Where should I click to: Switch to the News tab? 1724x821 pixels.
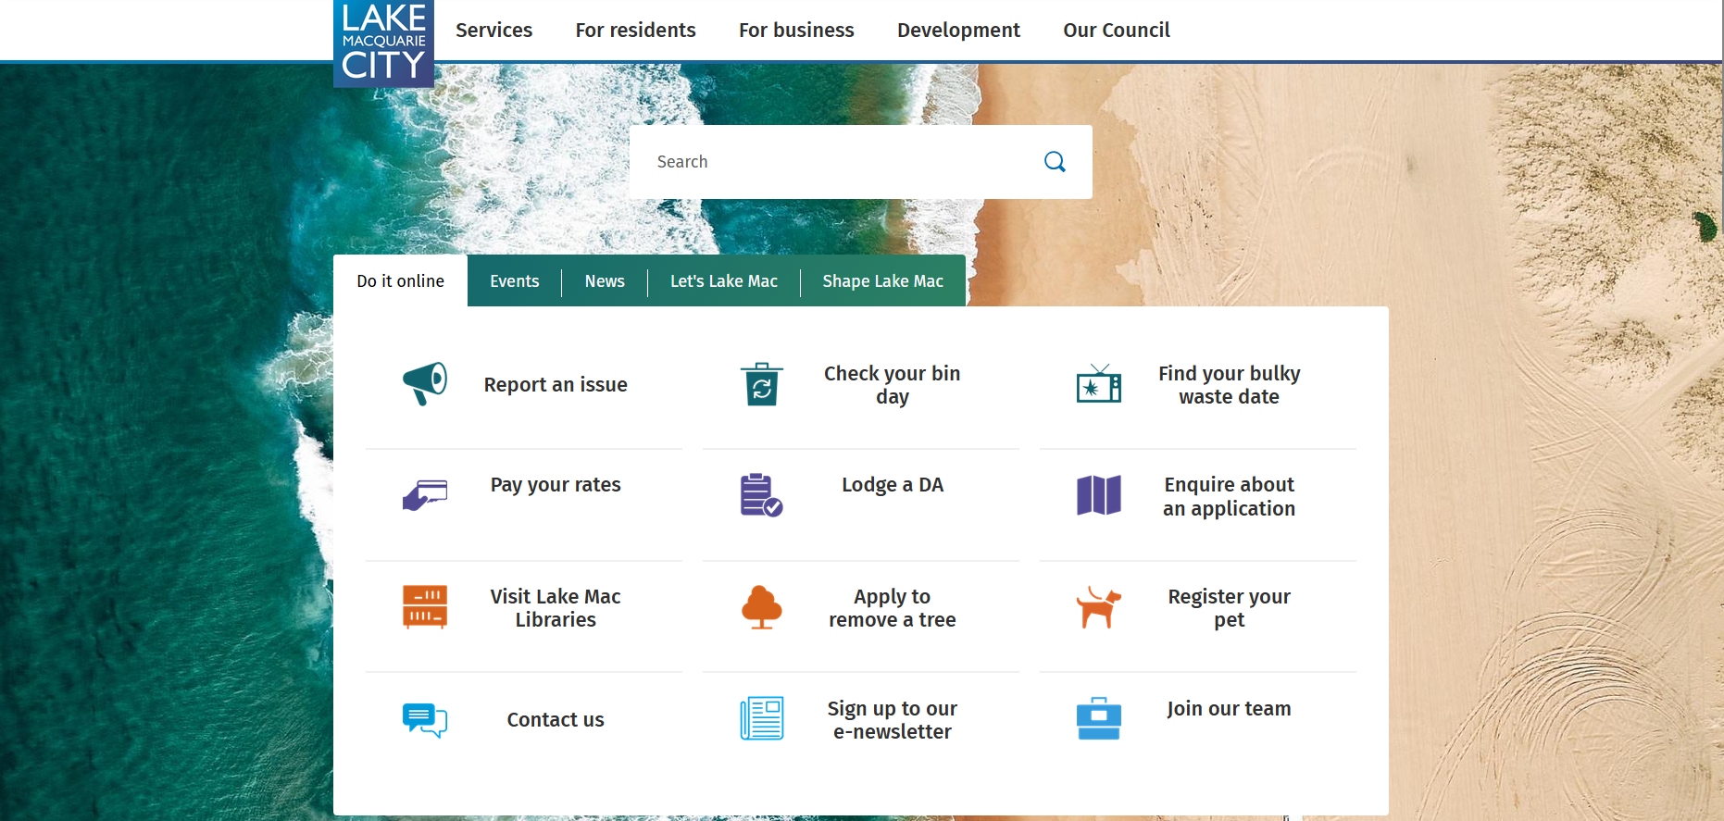[605, 280]
